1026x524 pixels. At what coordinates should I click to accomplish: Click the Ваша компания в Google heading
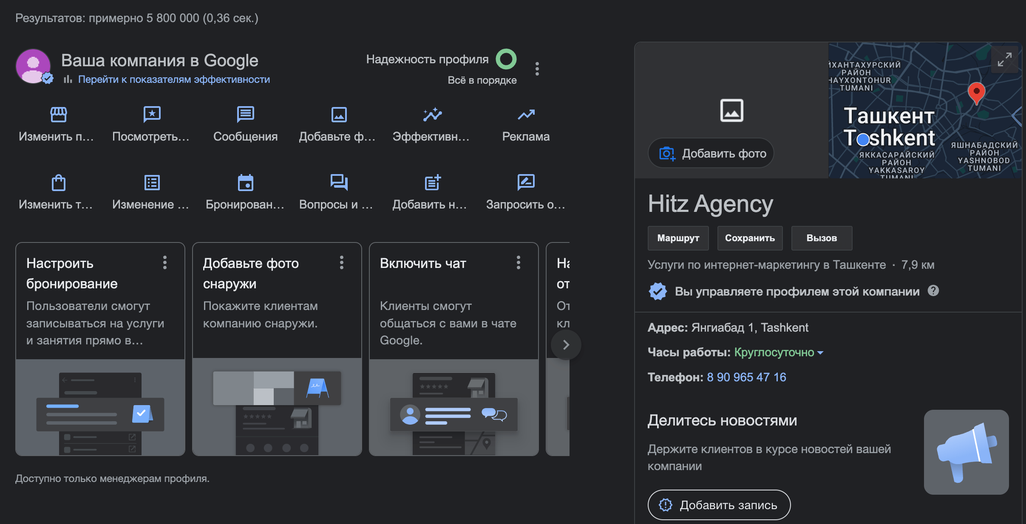pyautogui.click(x=160, y=60)
